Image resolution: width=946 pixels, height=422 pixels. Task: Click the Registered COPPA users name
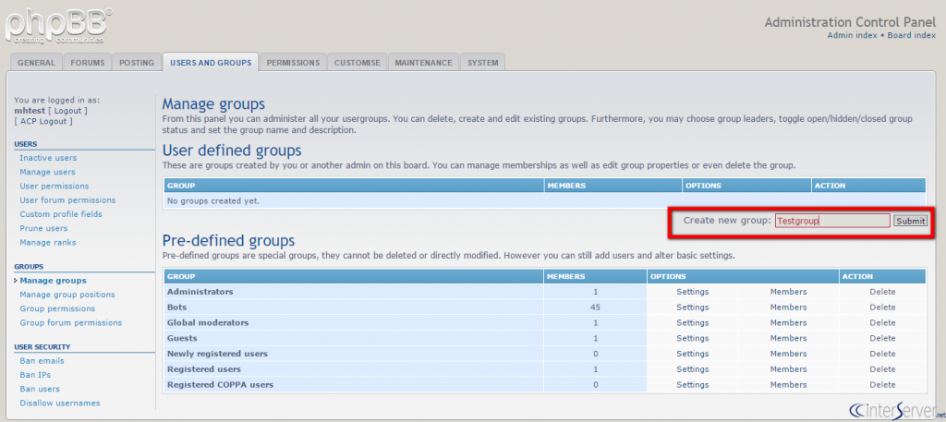pos(220,385)
